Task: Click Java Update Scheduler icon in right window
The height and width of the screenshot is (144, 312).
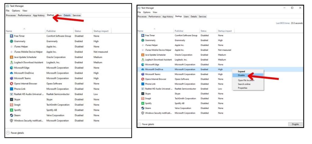Action: click(143, 55)
